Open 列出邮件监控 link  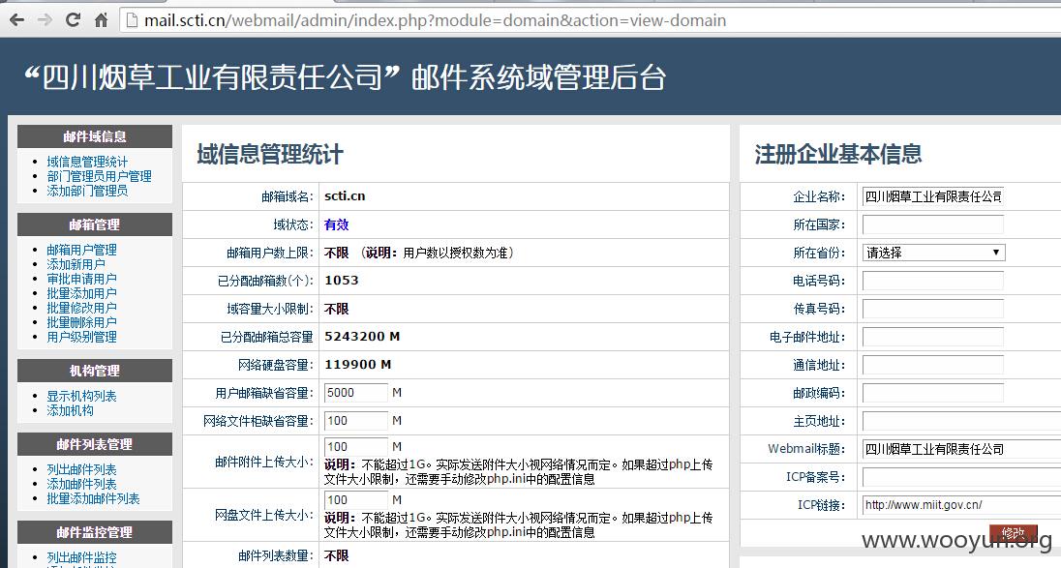[x=81, y=558]
